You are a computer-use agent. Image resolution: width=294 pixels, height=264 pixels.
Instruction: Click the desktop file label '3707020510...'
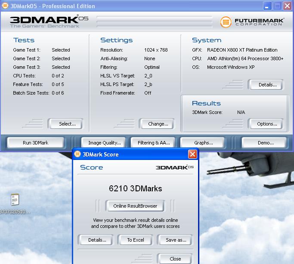tap(15, 212)
